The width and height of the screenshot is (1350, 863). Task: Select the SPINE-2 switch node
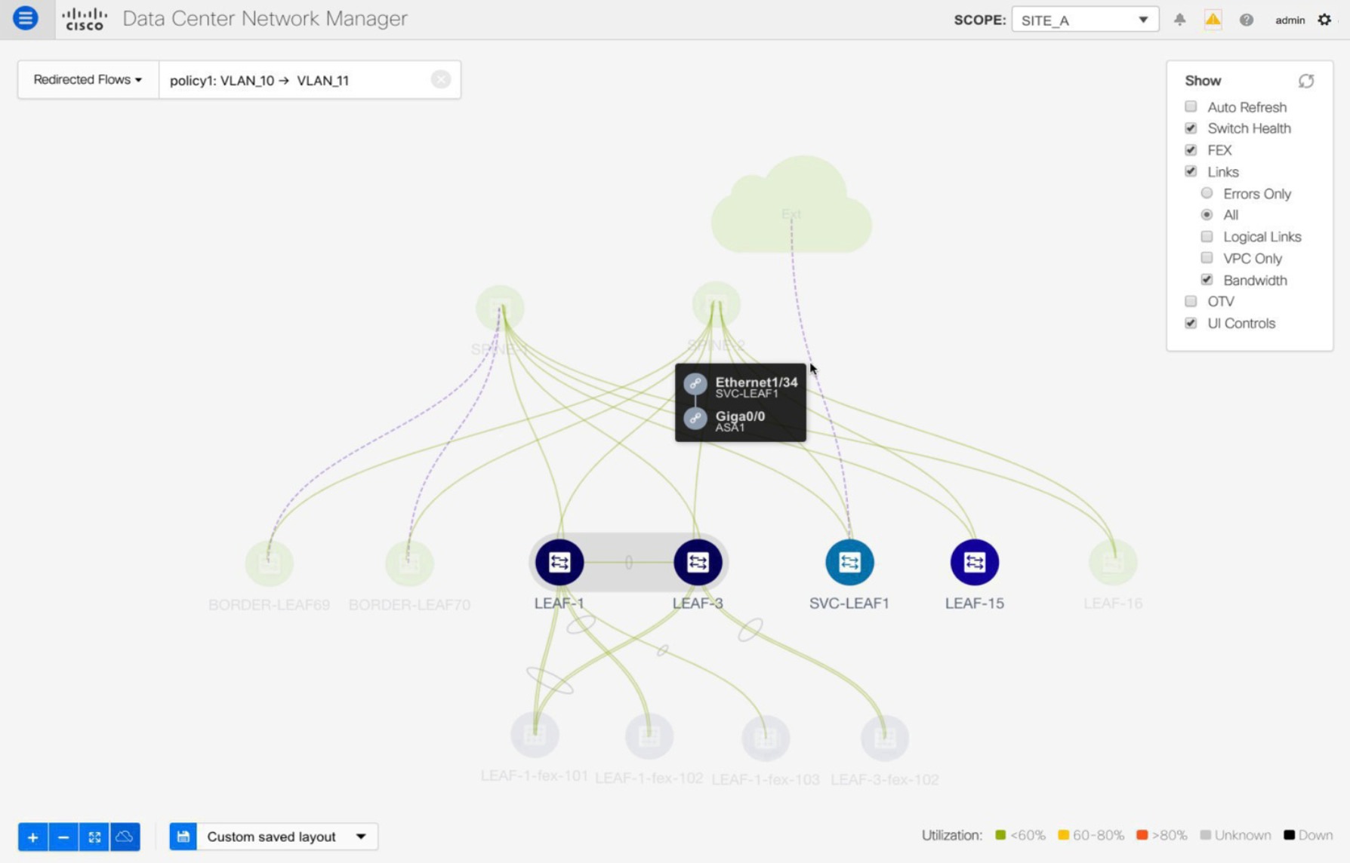(716, 305)
